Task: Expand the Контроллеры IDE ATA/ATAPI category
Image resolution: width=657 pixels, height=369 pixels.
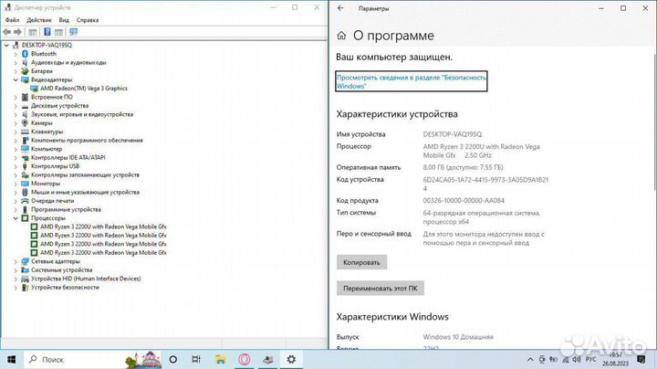Action: point(16,158)
